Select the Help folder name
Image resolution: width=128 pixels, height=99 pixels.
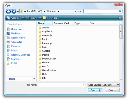pos(44,74)
